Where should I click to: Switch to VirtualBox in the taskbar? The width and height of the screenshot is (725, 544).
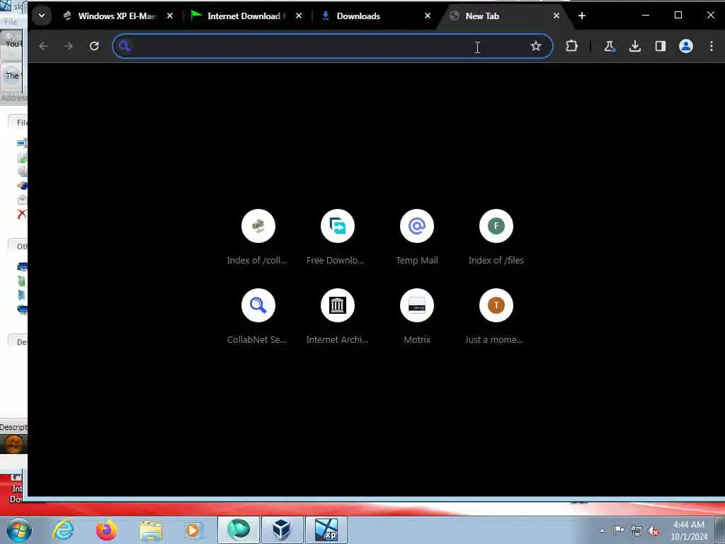click(282, 530)
